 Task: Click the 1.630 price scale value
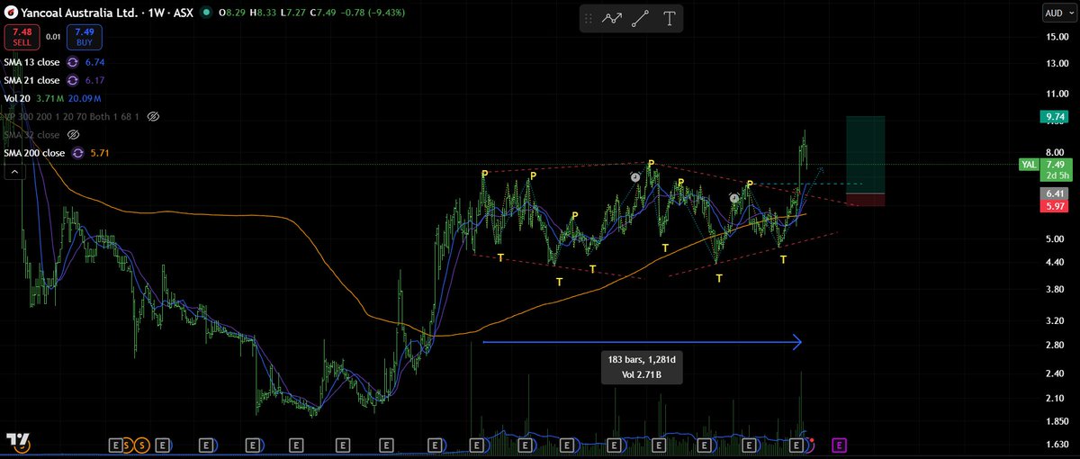pos(1056,445)
